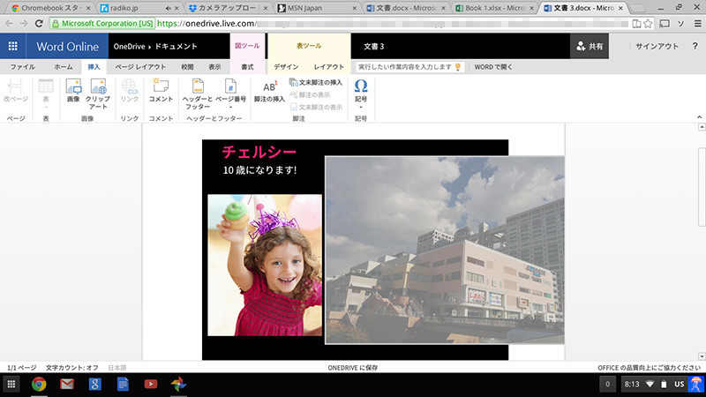The image size is (706, 397).
Task: Click 文末脚注の挿入 (insert endnote)
Action: pyautogui.click(x=315, y=82)
